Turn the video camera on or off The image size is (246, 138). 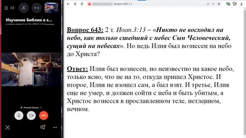click(x=31, y=115)
